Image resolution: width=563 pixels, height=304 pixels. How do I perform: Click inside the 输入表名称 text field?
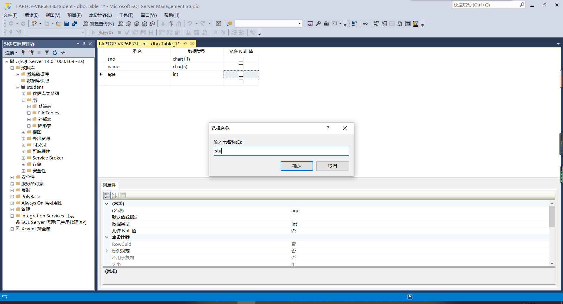point(281,151)
